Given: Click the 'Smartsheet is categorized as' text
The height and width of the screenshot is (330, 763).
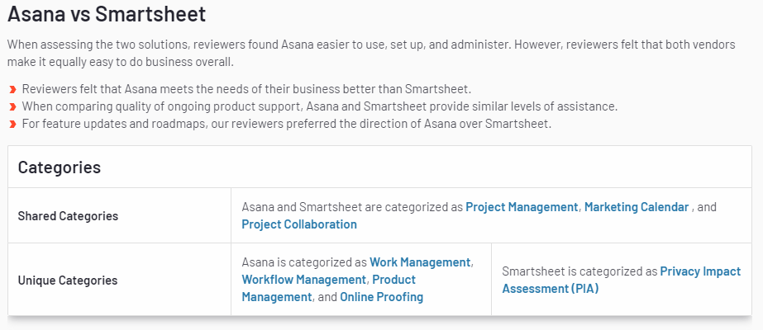Looking at the screenshot, I should point(579,271).
